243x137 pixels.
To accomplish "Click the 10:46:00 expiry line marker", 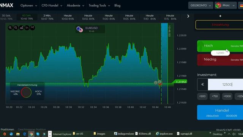I will [169, 31].
